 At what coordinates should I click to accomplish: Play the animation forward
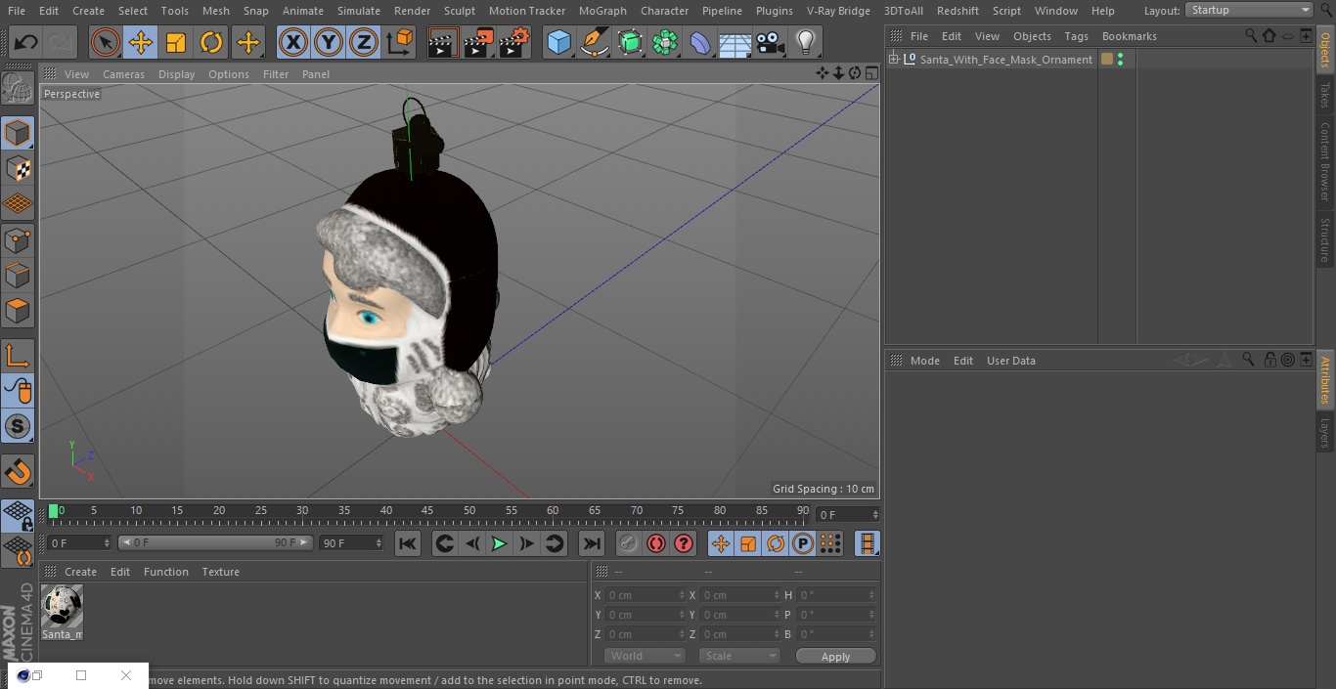[x=499, y=544]
